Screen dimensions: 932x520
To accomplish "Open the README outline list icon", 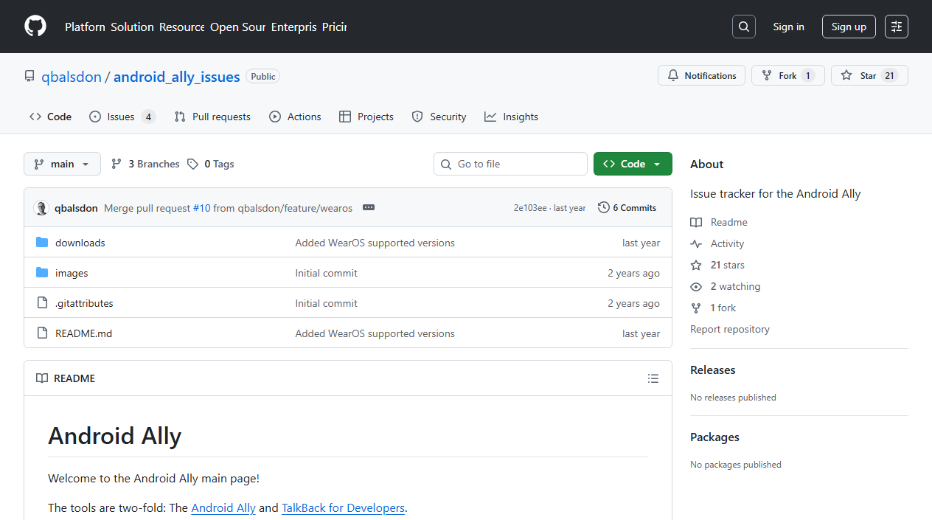I will point(653,378).
